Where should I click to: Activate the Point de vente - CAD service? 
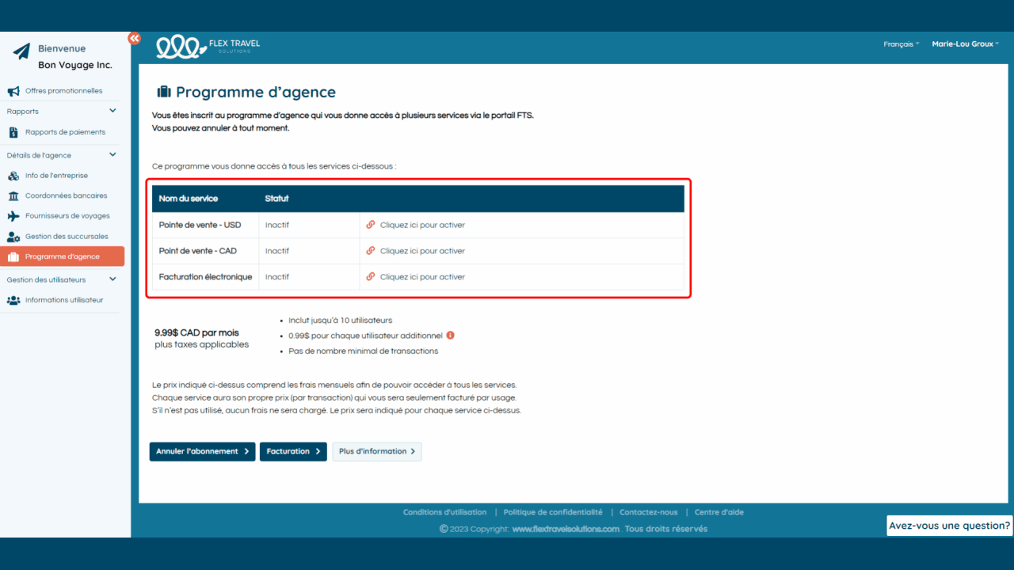pos(422,251)
